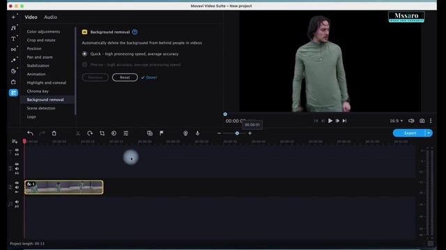Open clip properties sliders icon
Image resolution: width=446 pixels, height=250 pixels.
pyautogui.click(x=125, y=133)
